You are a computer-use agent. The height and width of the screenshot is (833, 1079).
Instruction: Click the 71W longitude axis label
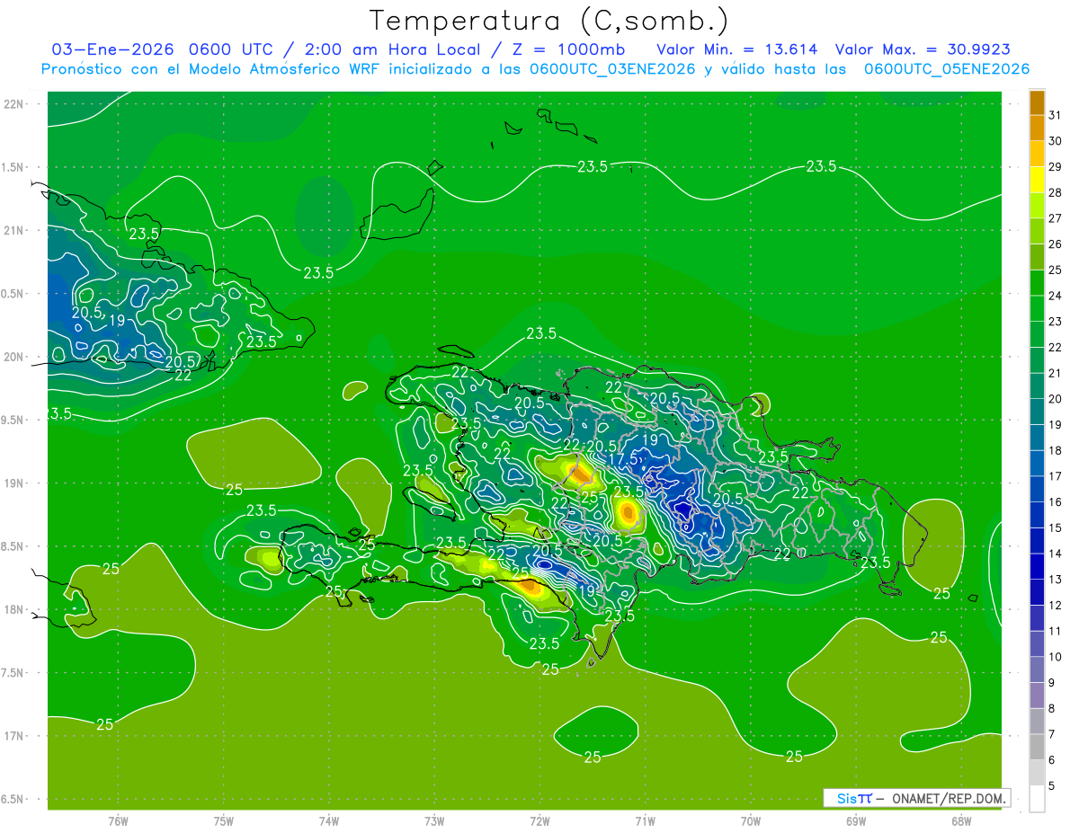point(645,820)
